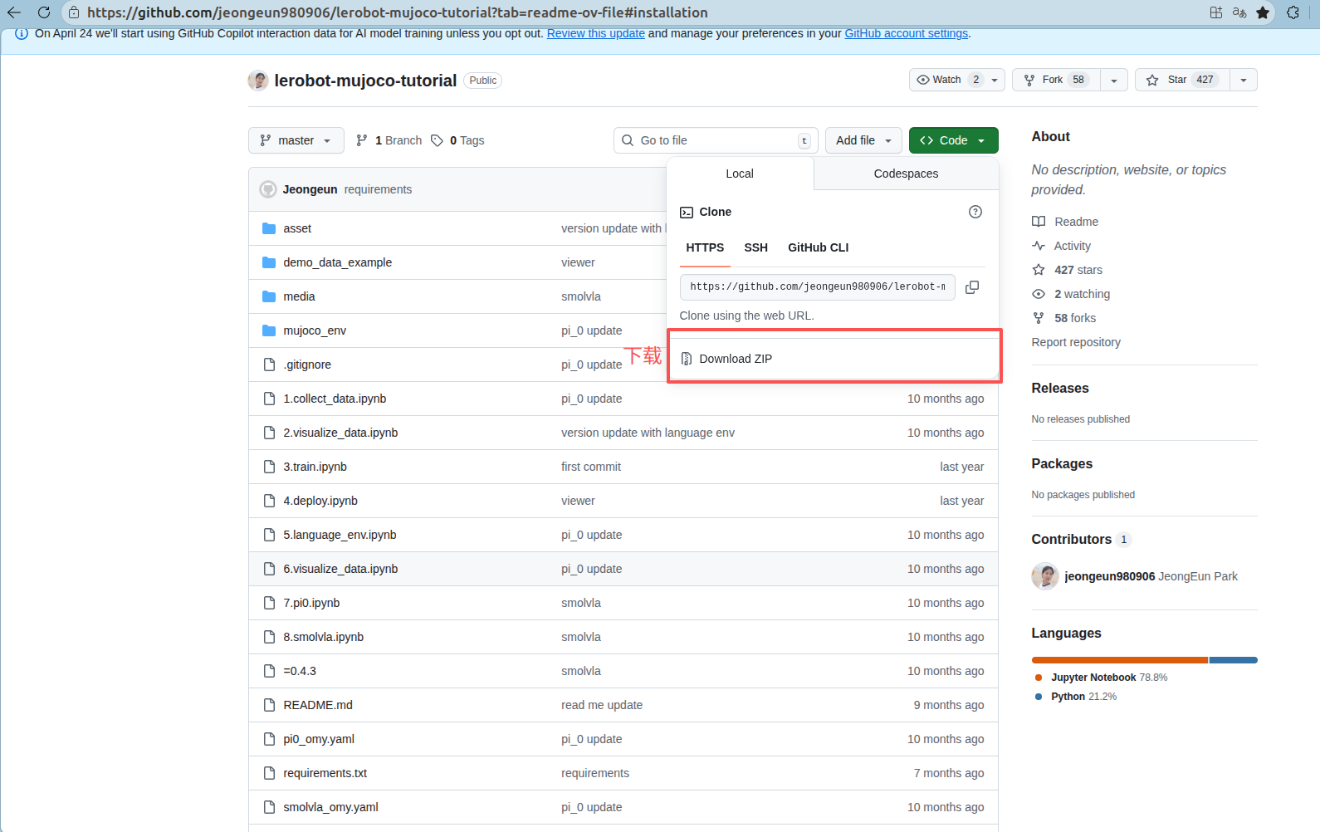Click the translate page icon in address bar
Viewport: 1320px width, 832px height.
pyautogui.click(x=1239, y=12)
